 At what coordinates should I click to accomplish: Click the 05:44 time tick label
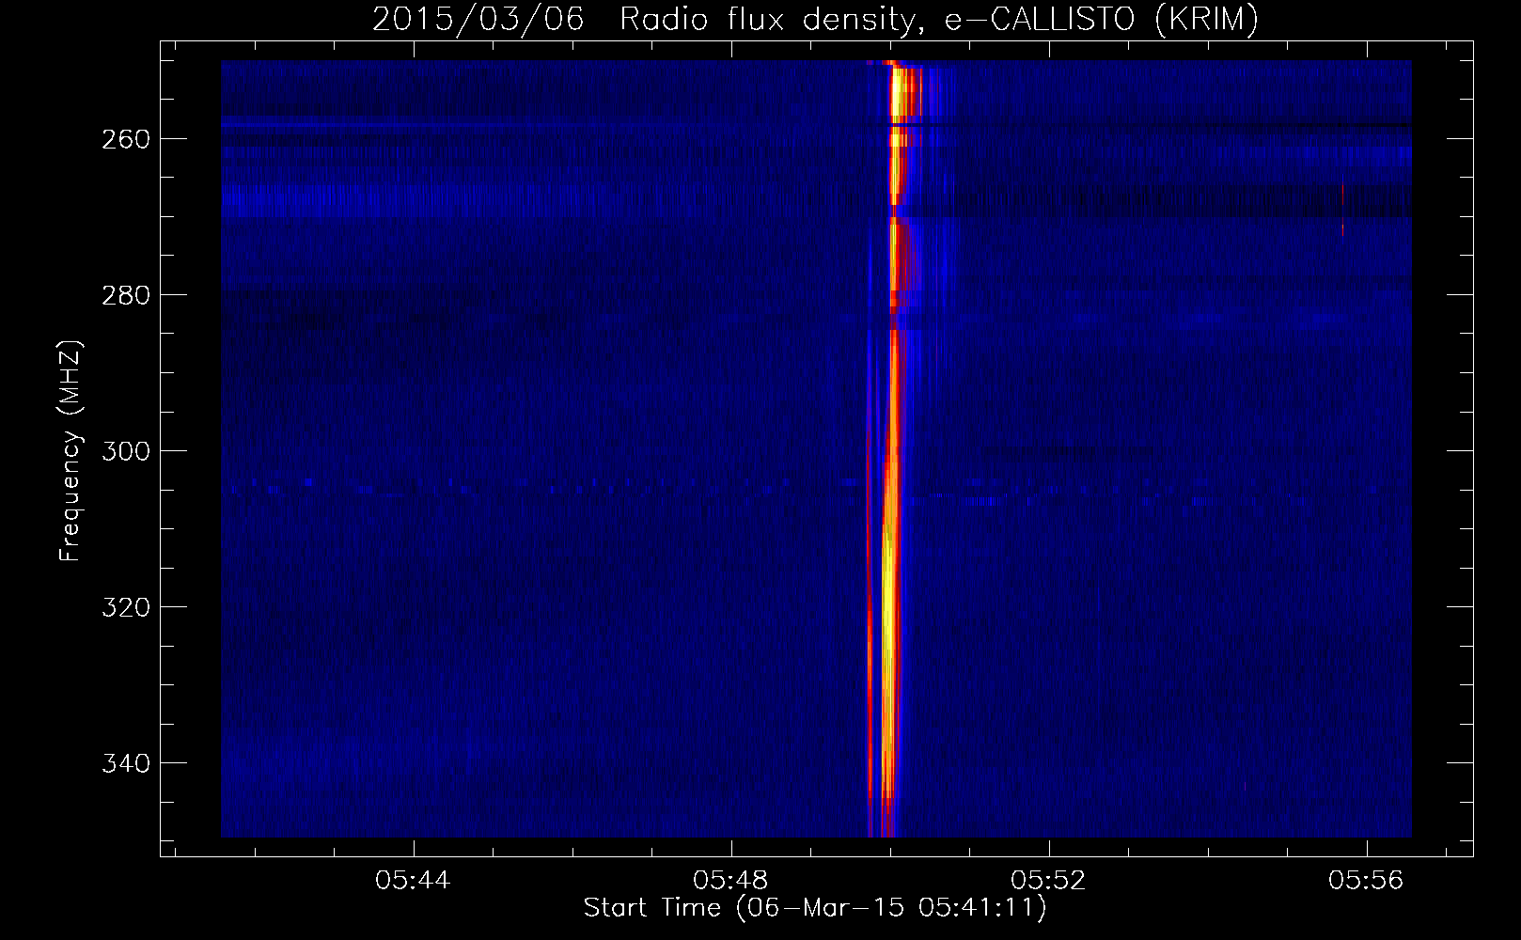point(413,880)
